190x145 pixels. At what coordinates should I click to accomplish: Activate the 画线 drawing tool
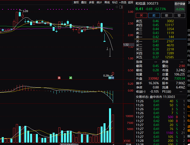tap(107, 2)
